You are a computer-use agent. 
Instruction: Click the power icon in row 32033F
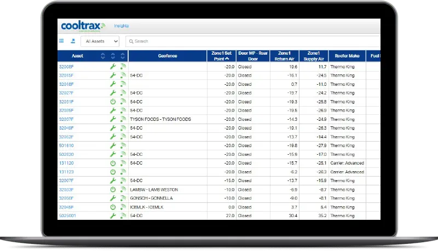[113, 189]
